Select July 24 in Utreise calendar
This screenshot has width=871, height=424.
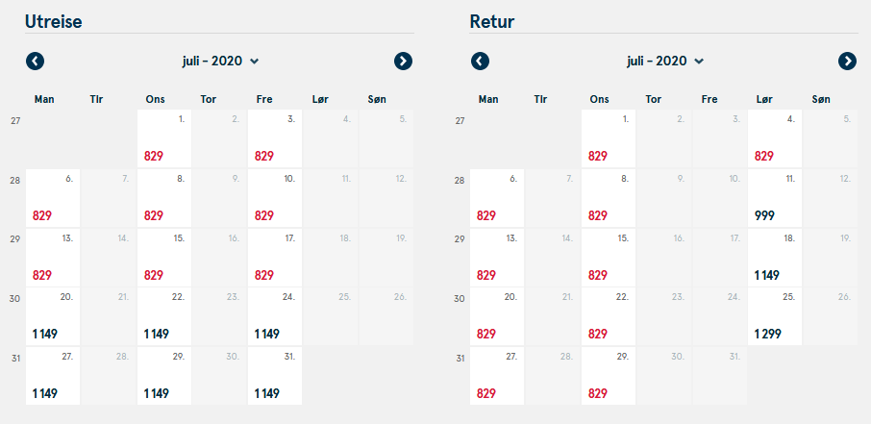[x=275, y=316]
